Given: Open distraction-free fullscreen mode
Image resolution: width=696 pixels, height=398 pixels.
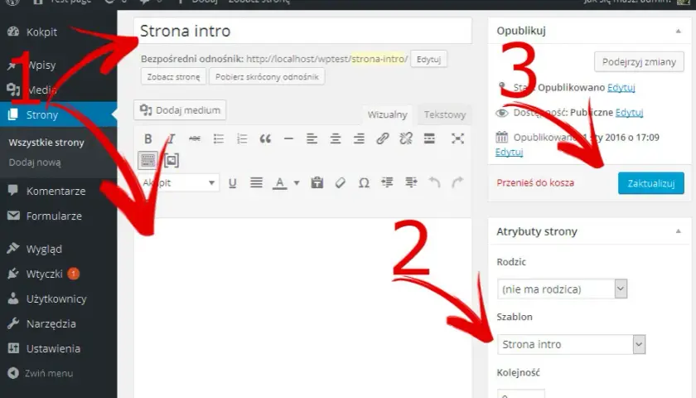Looking at the screenshot, I should pos(457,138).
